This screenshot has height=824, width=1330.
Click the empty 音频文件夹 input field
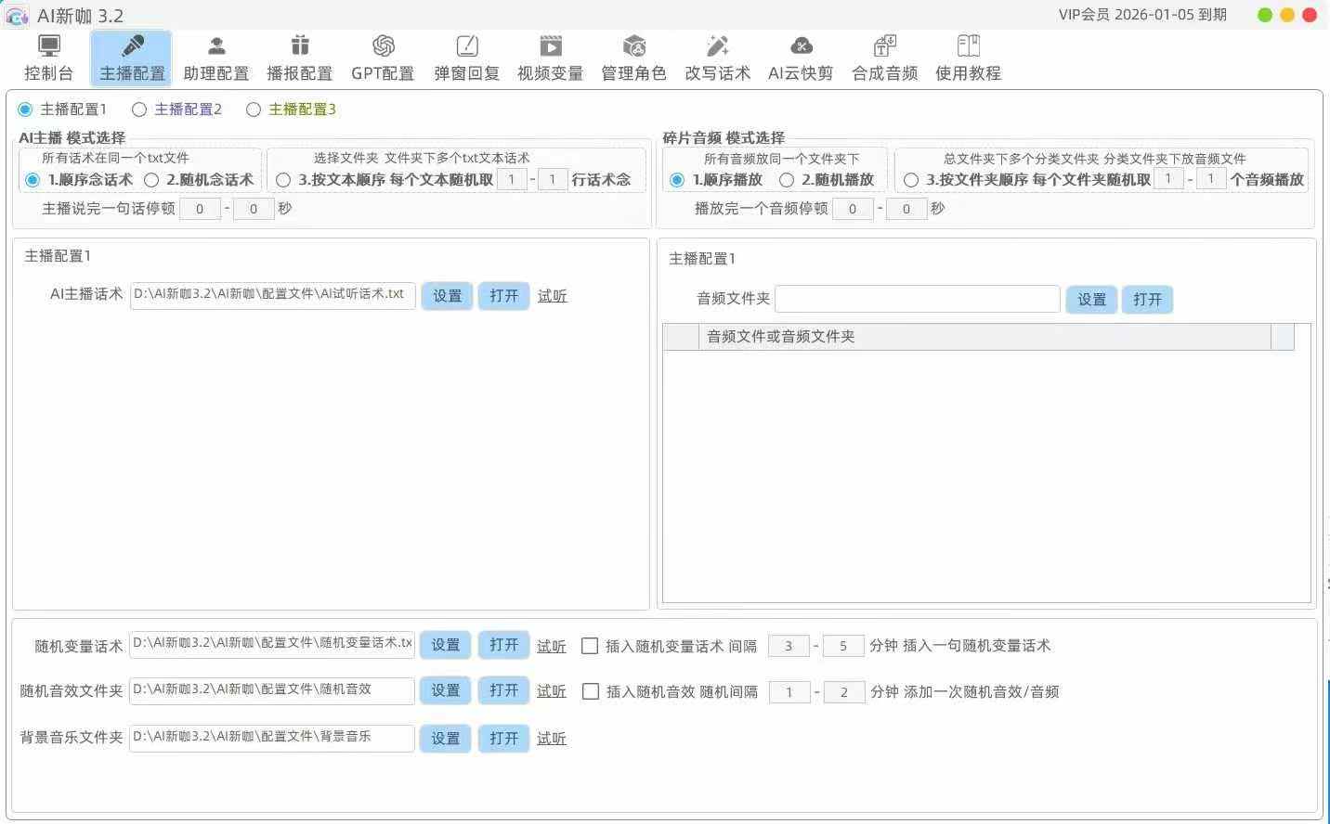[x=917, y=299]
